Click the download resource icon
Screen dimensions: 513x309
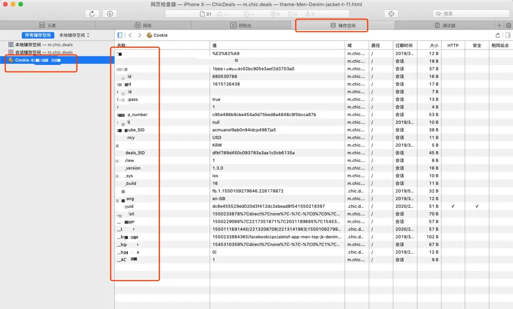point(109,13)
